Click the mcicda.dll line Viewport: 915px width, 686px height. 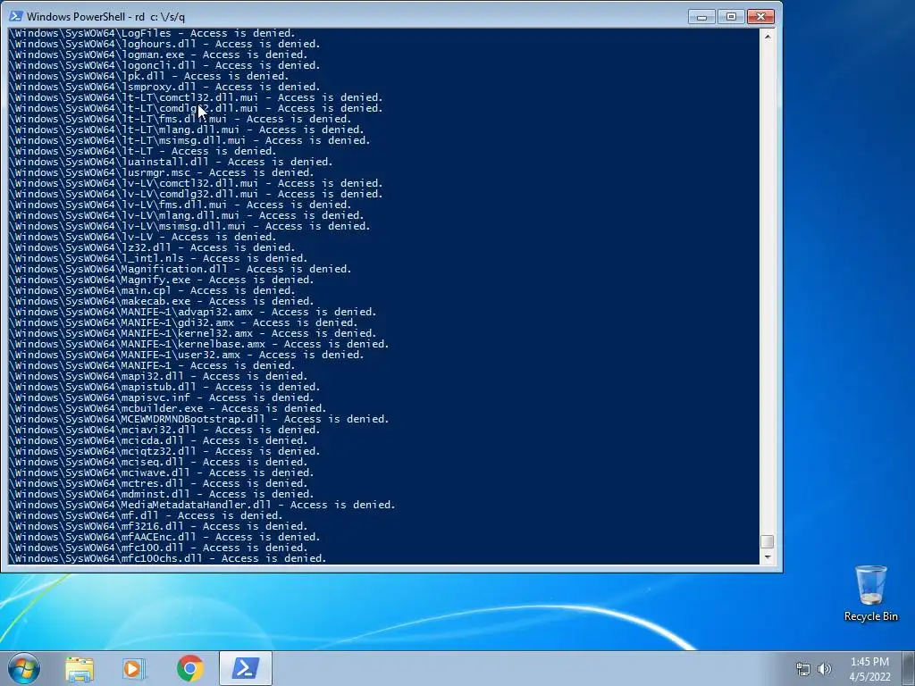point(159,440)
